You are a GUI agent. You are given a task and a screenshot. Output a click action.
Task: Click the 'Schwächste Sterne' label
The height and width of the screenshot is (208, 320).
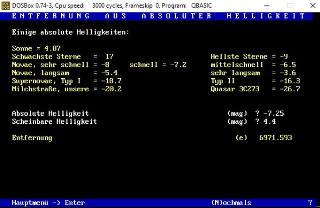(46, 56)
